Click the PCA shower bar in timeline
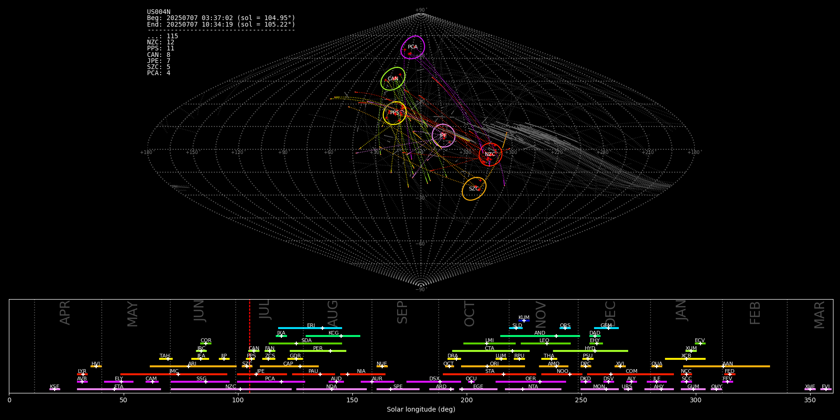The width and height of the screenshot is (840, 420). coord(271,381)
